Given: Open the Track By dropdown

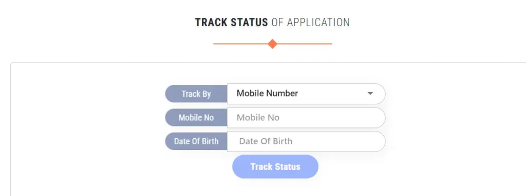Looking at the screenshot, I should (306, 94).
